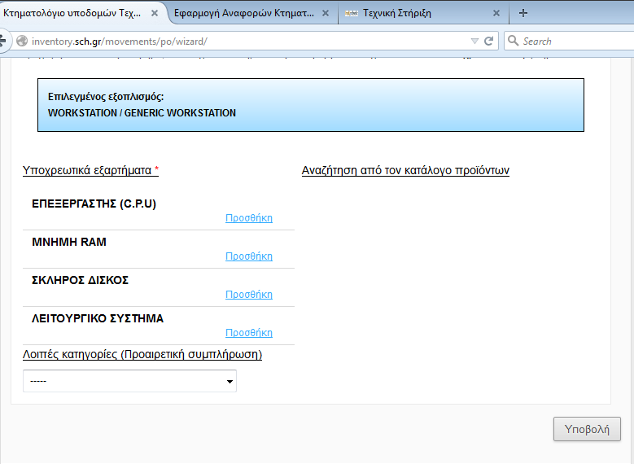Open a new browser tab

point(523,13)
